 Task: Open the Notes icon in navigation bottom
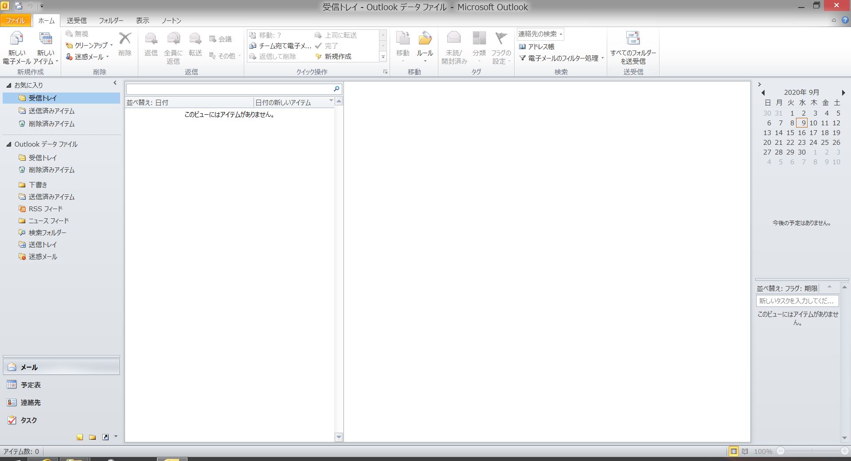point(80,437)
